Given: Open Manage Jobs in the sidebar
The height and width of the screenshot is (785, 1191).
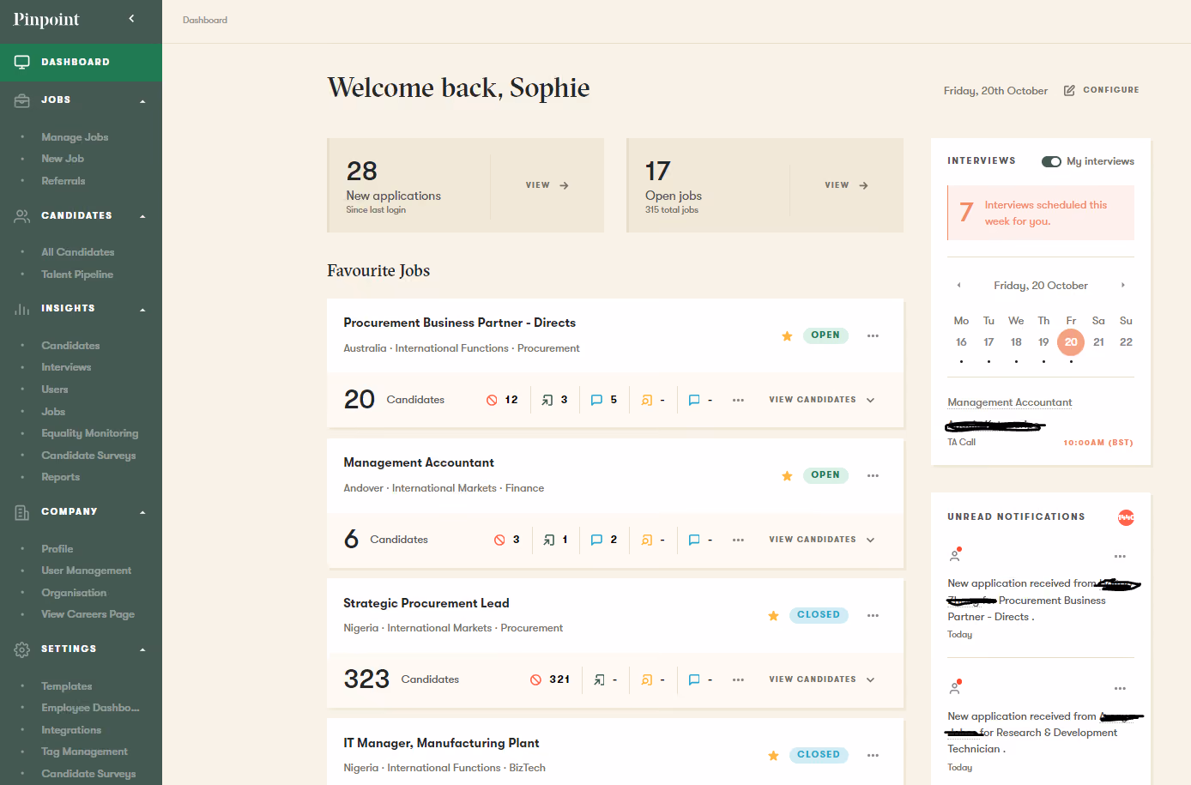Looking at the screenshot, I should pyautogui.click(x=75, y=137).
